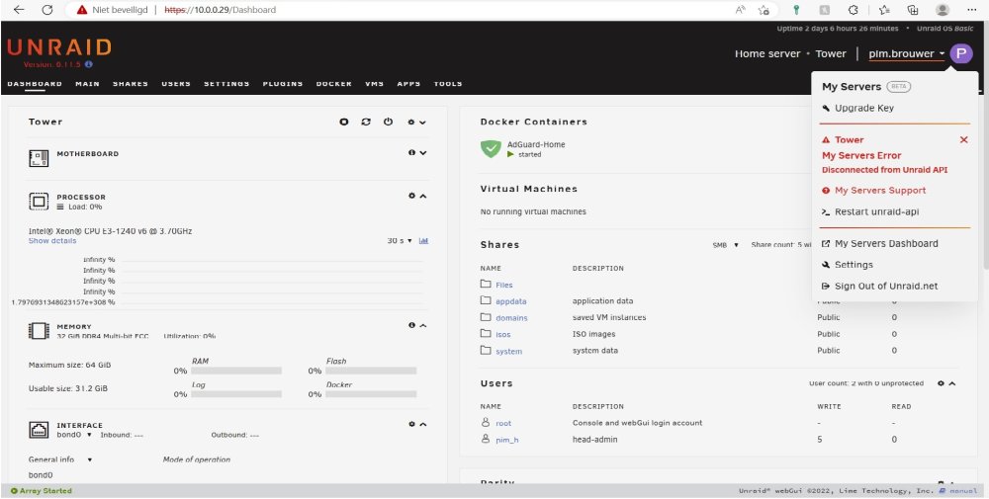The image size is (989, 499).
Task: Click the power Shutdown icon in Tower header
Action: (388, 122)
